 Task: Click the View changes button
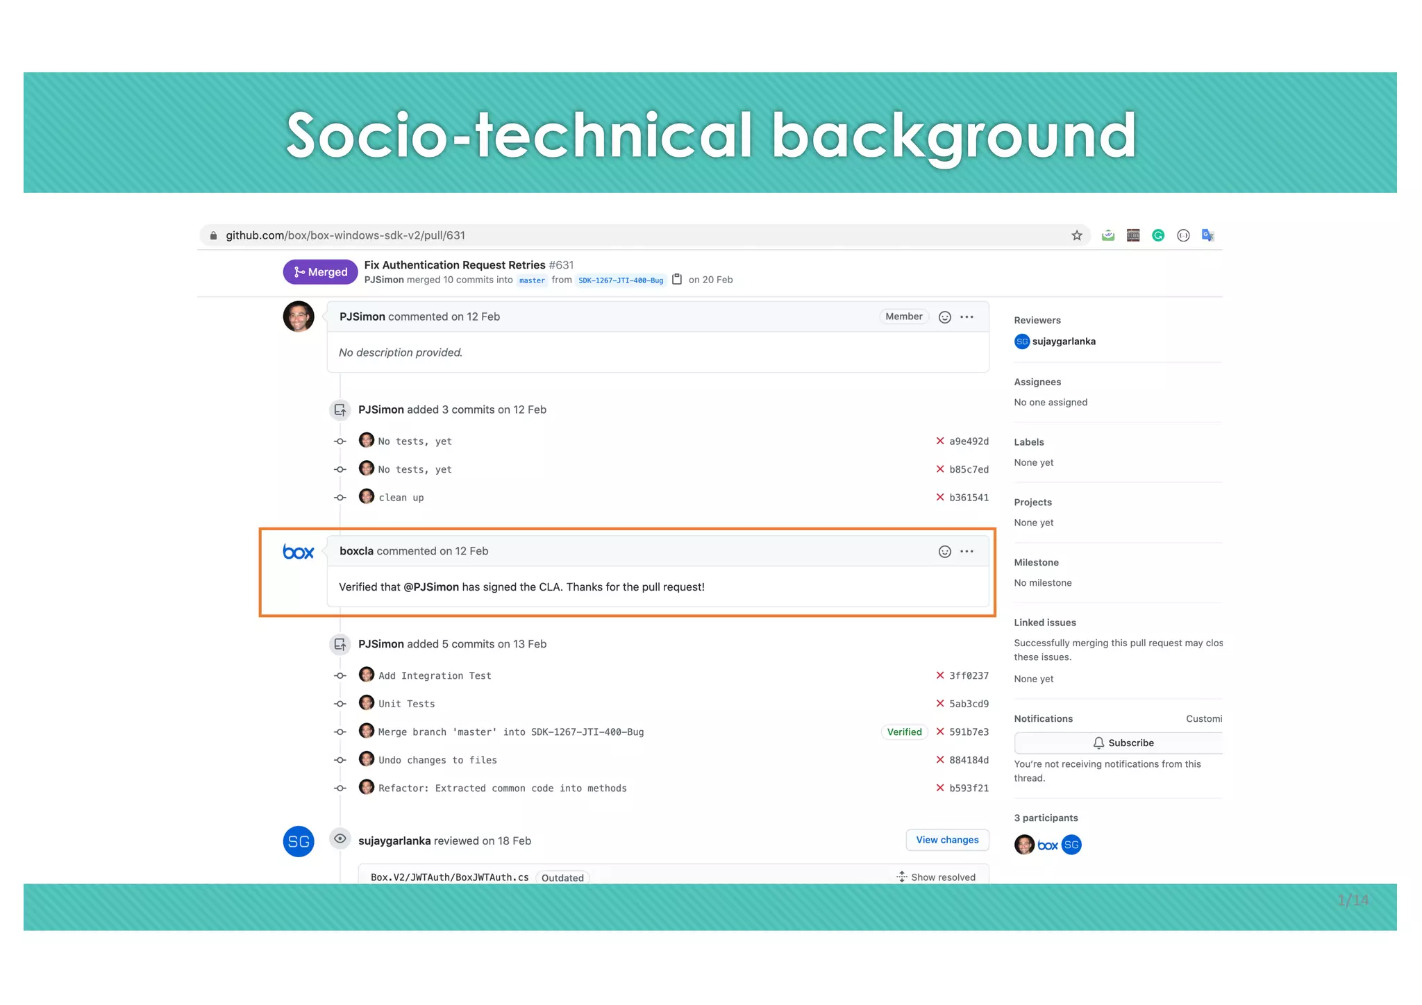coord(947,840)
